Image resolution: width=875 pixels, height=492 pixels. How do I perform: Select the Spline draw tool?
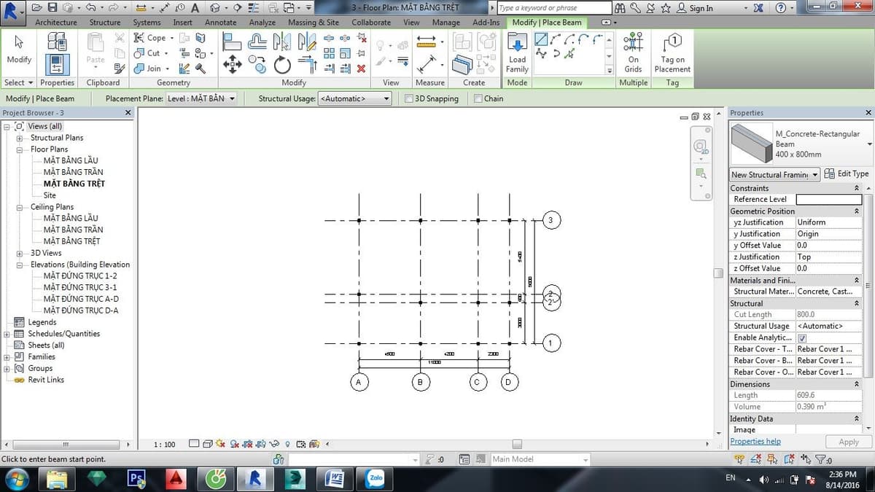pyautogui.click(x=542, y=53)
